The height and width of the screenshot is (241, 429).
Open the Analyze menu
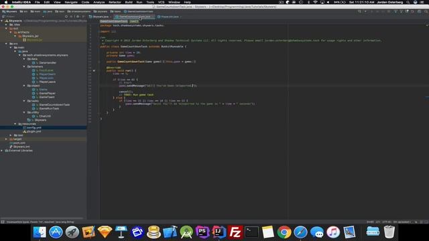point(99,2)
